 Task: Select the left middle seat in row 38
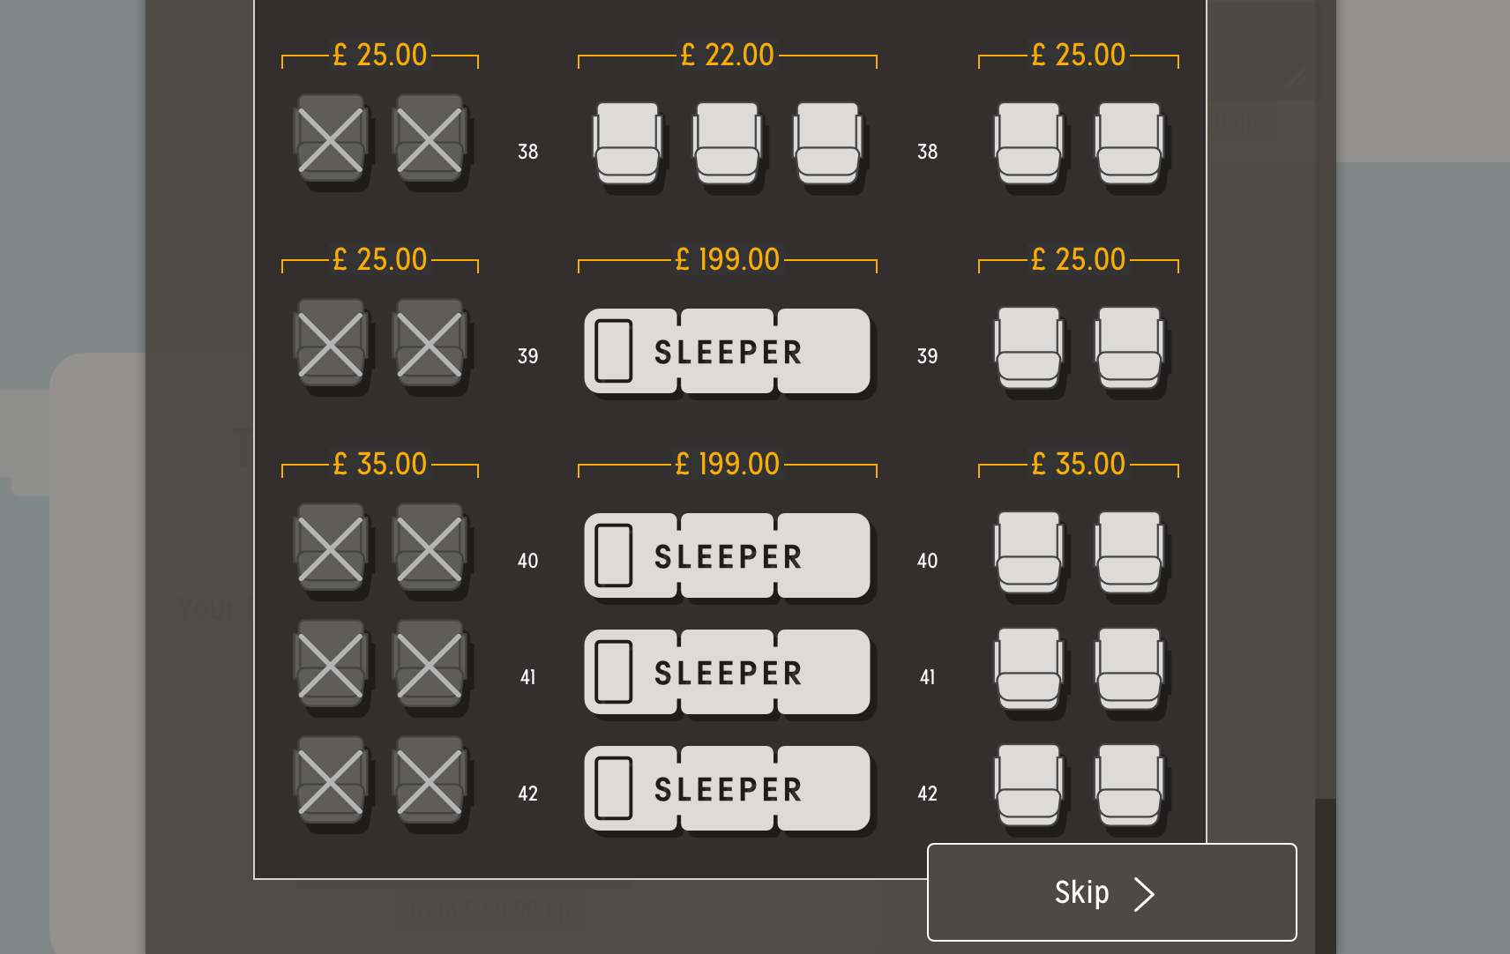tap(627, 144)
